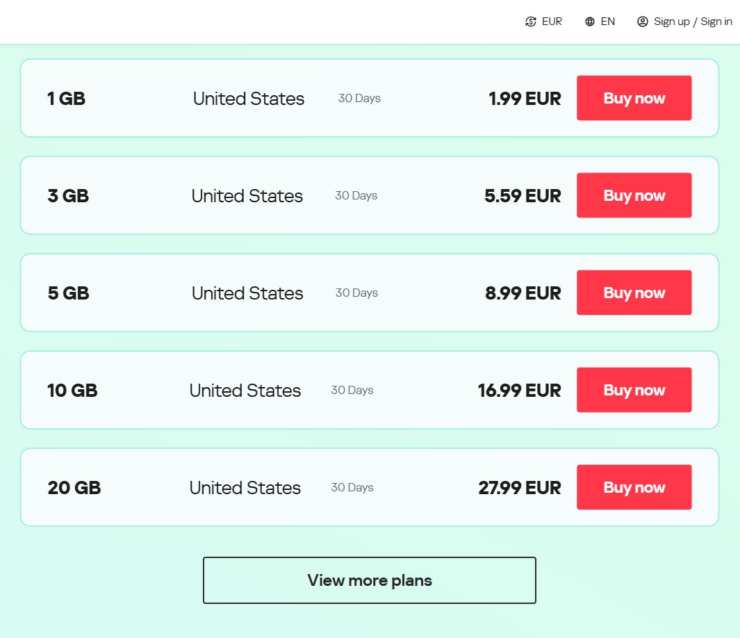Image resolution: width=740 pixels, height=638 pixels.
Task: Click the globe language icon
Action: tap(590, 22)
